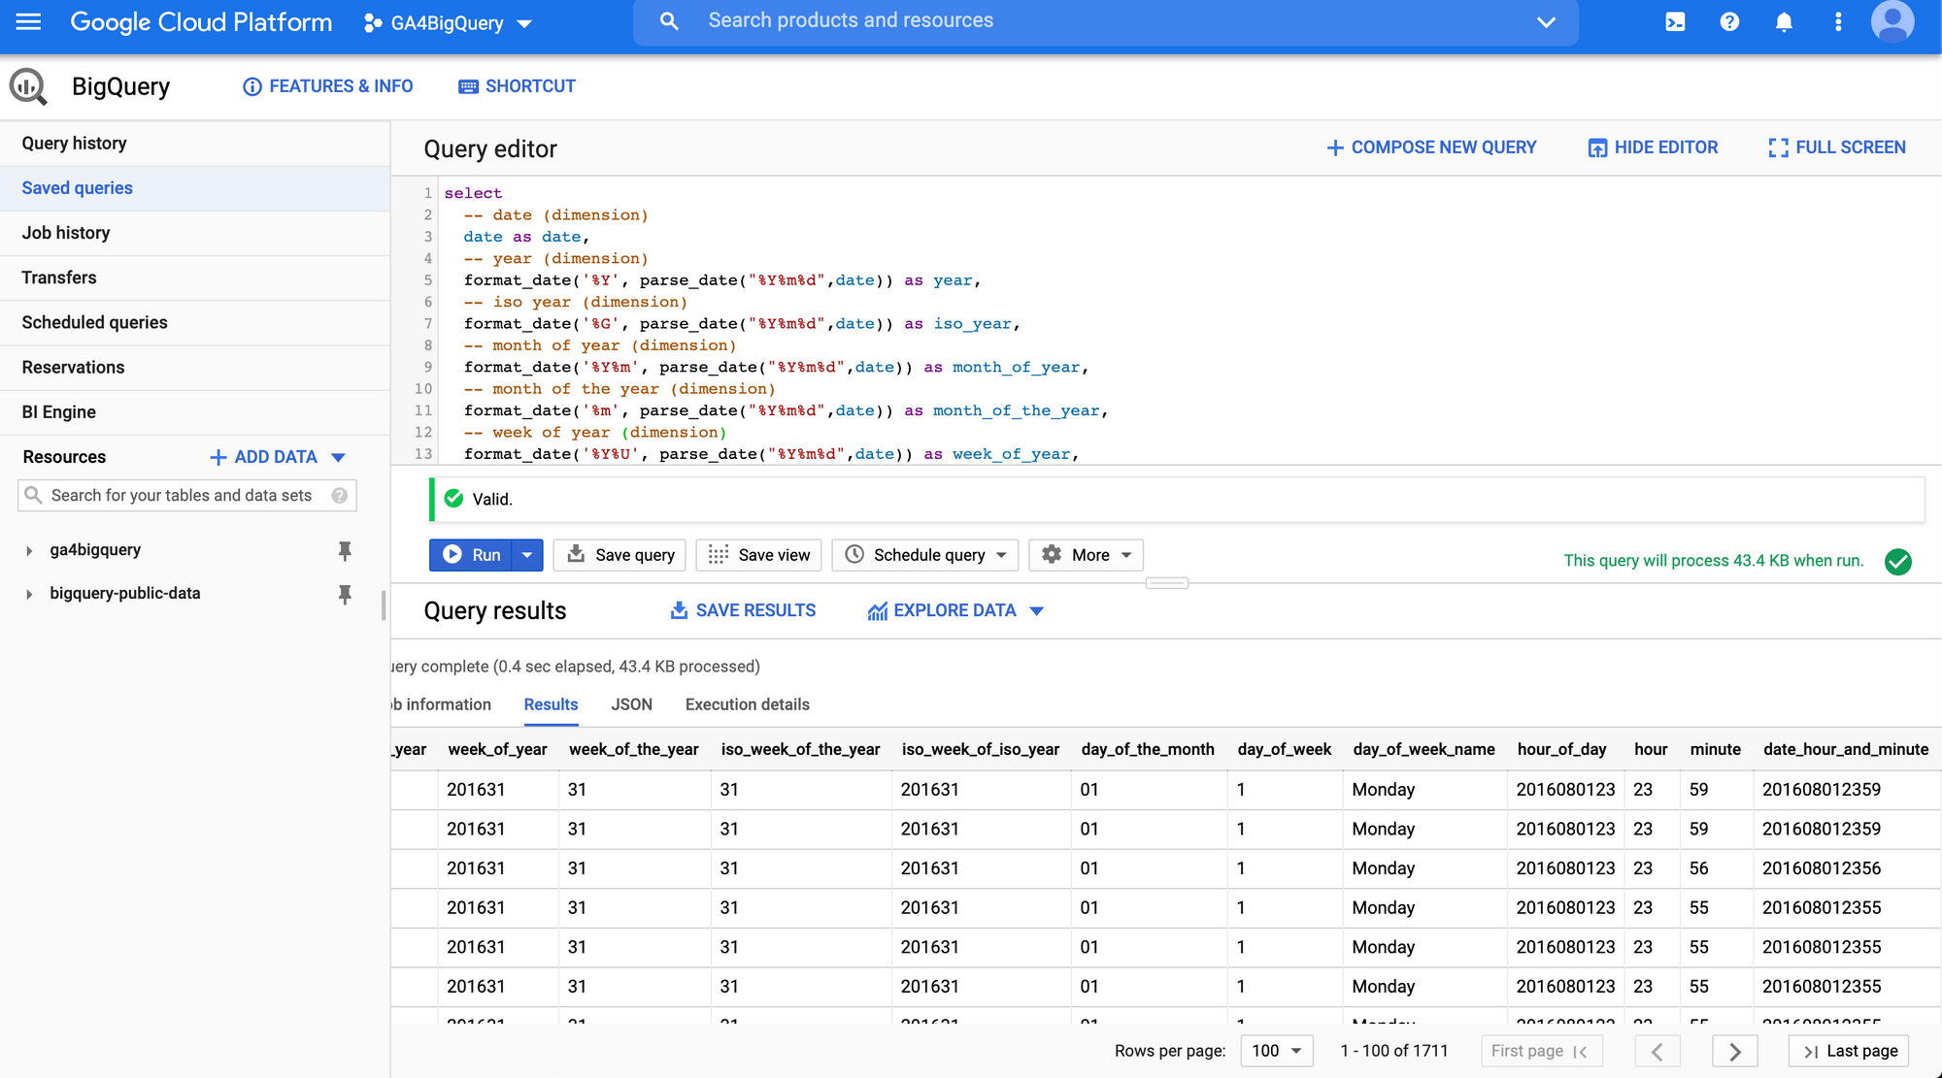
Task: Open the Schedule query dropdown
Action: click(925, 555)
